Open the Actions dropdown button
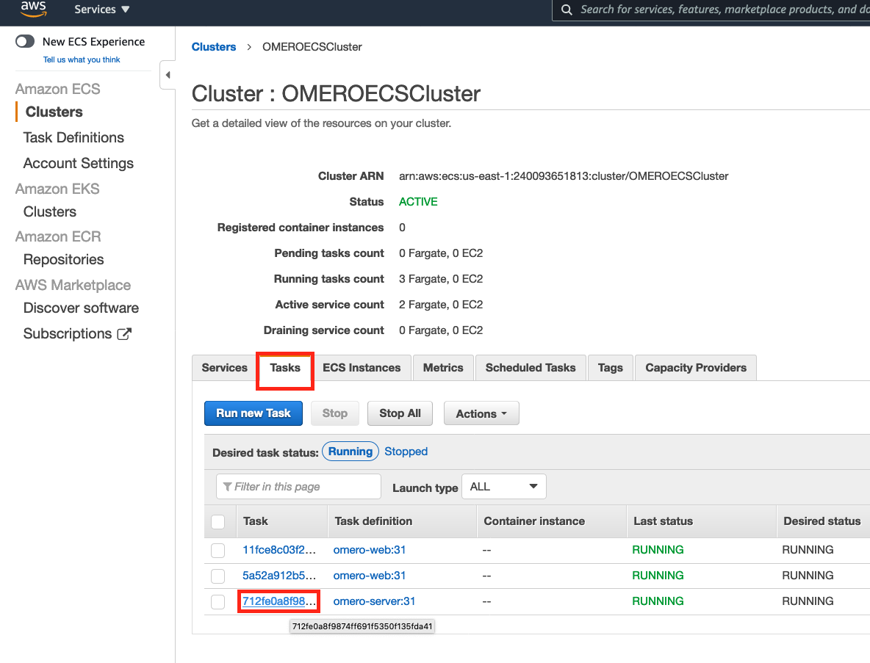The width and height of the screenshot is (870, 663). point(481,413)
